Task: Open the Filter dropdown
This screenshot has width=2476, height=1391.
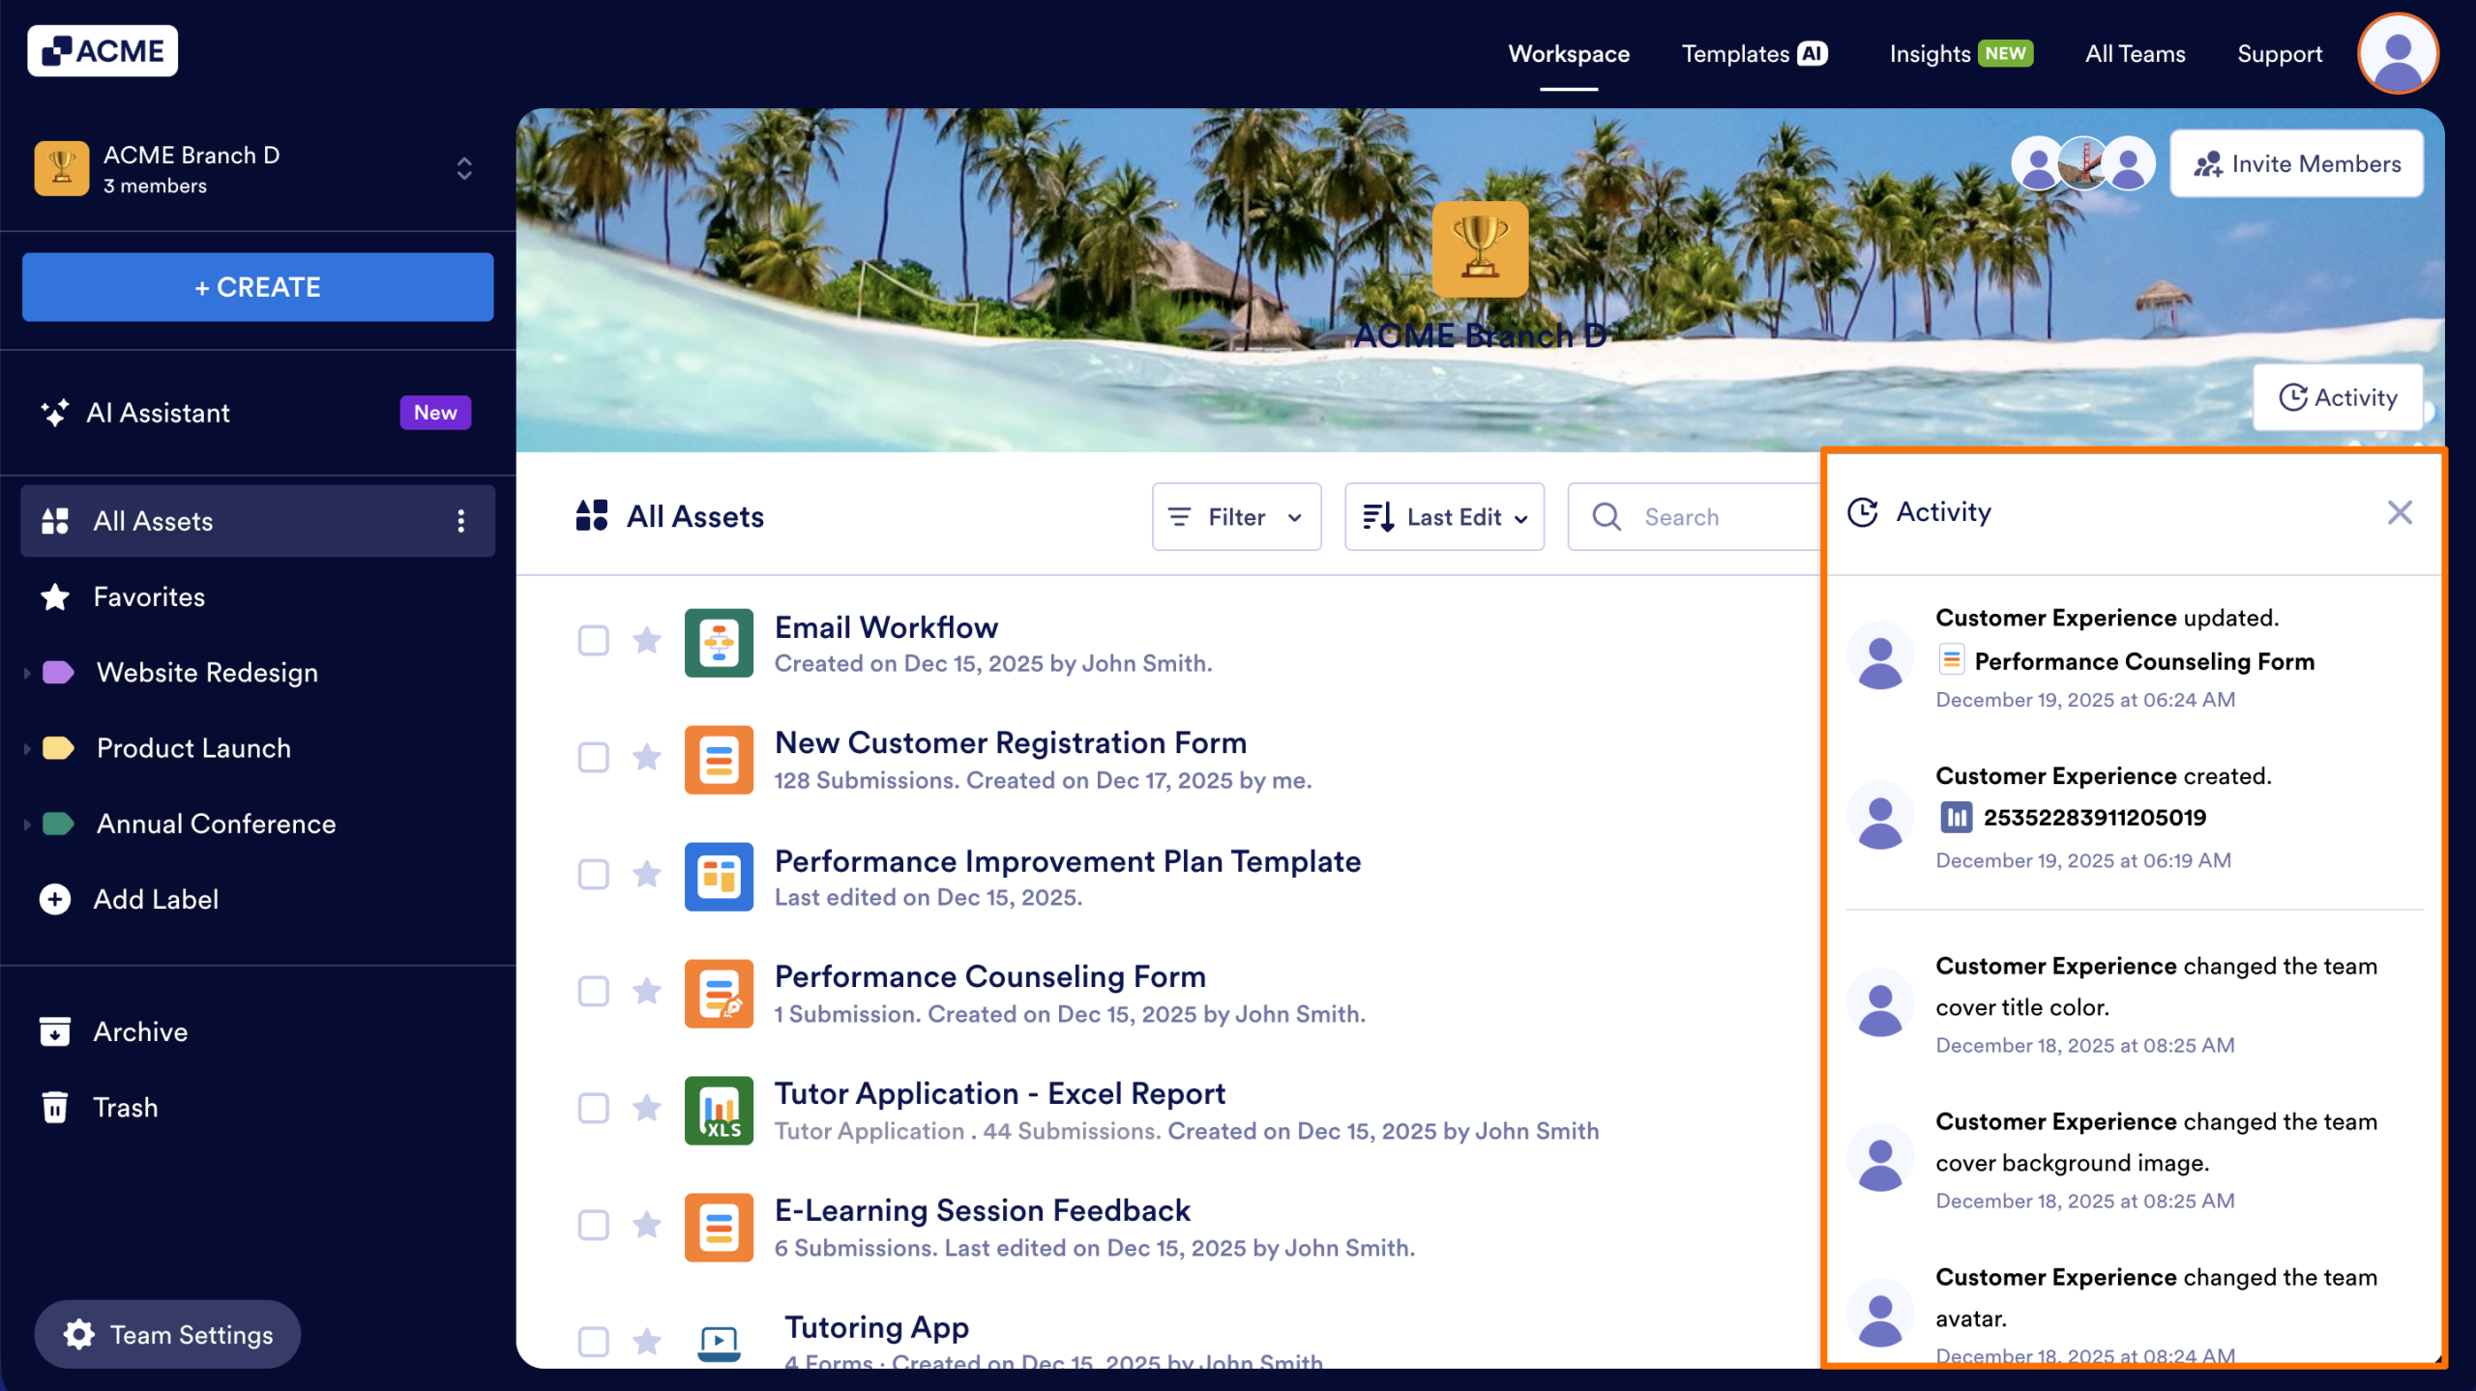Action: tap(1236, 517)
